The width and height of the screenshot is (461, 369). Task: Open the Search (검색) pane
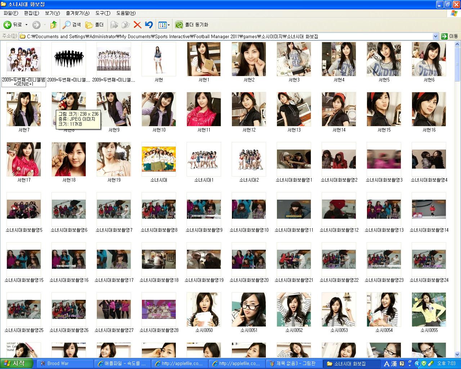click(72, 25)
